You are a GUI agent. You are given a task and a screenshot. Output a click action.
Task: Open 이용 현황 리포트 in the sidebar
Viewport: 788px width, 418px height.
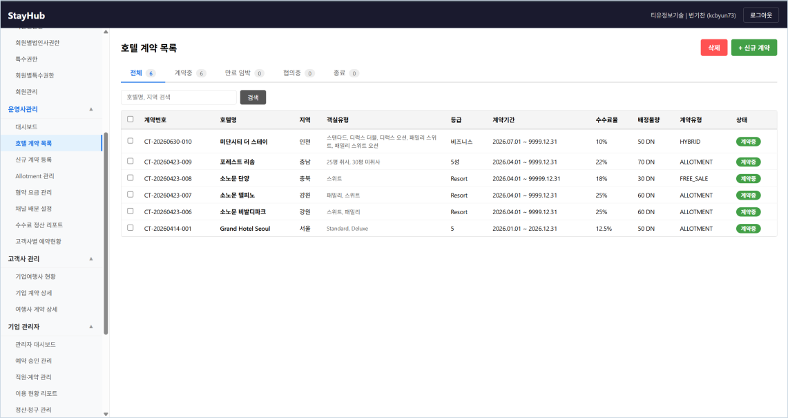point(36,393)
